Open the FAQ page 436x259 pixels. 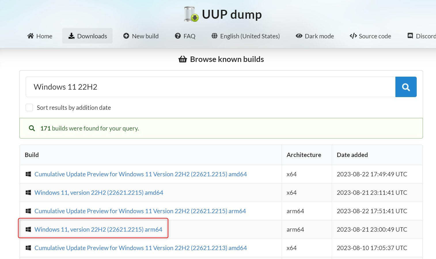[x=185, y=36]
